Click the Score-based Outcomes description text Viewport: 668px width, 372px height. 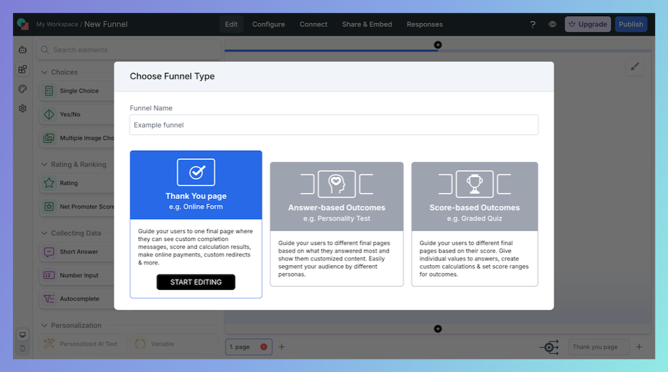click(x=474, y=258)
